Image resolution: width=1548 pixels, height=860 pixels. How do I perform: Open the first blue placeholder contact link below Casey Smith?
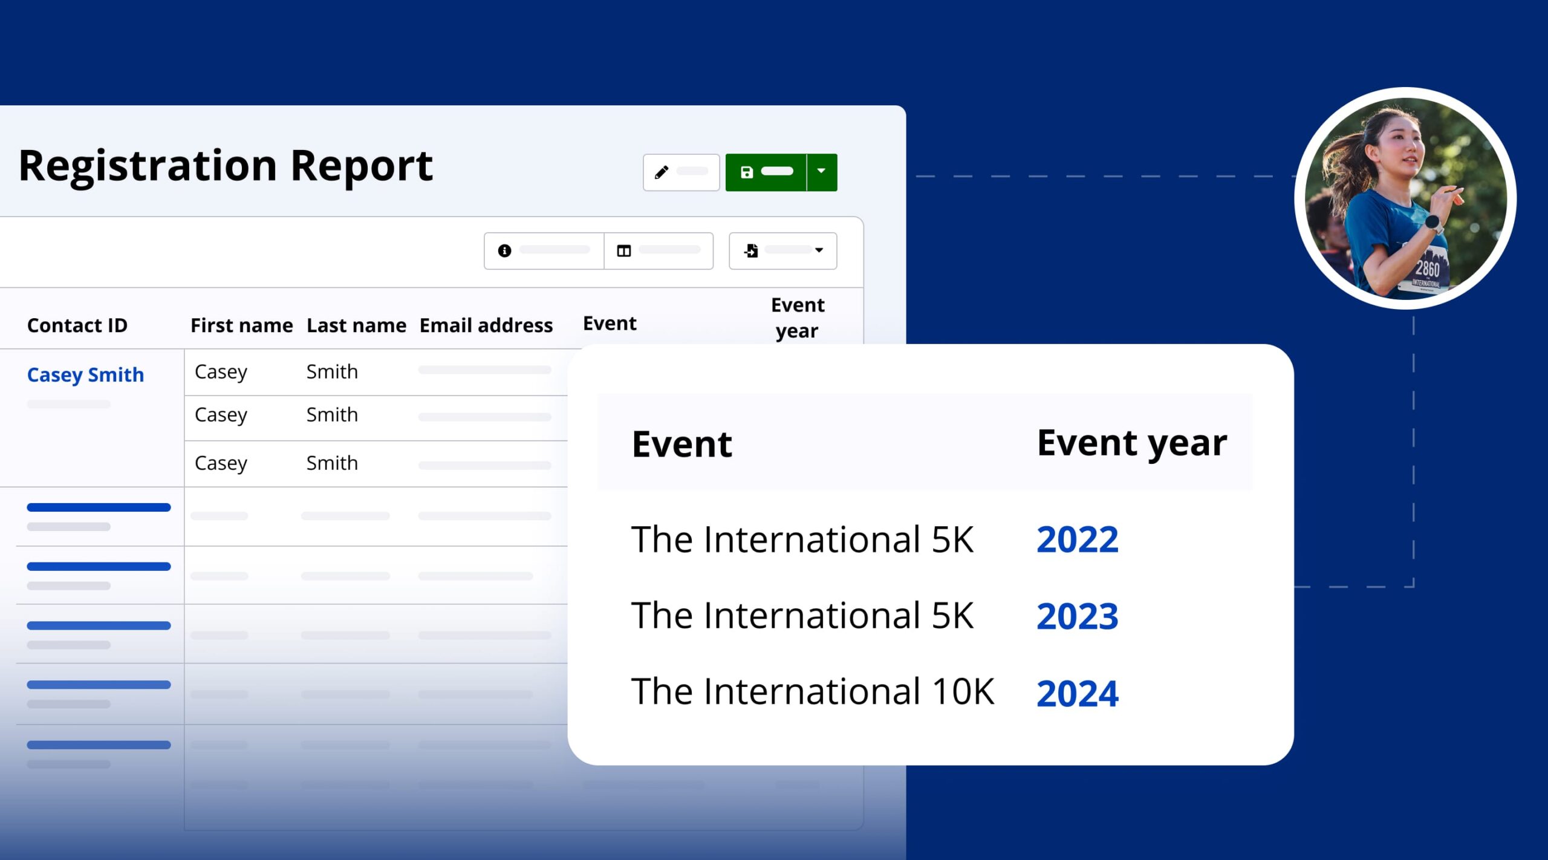pyautogui.click(x=99, y=507)
